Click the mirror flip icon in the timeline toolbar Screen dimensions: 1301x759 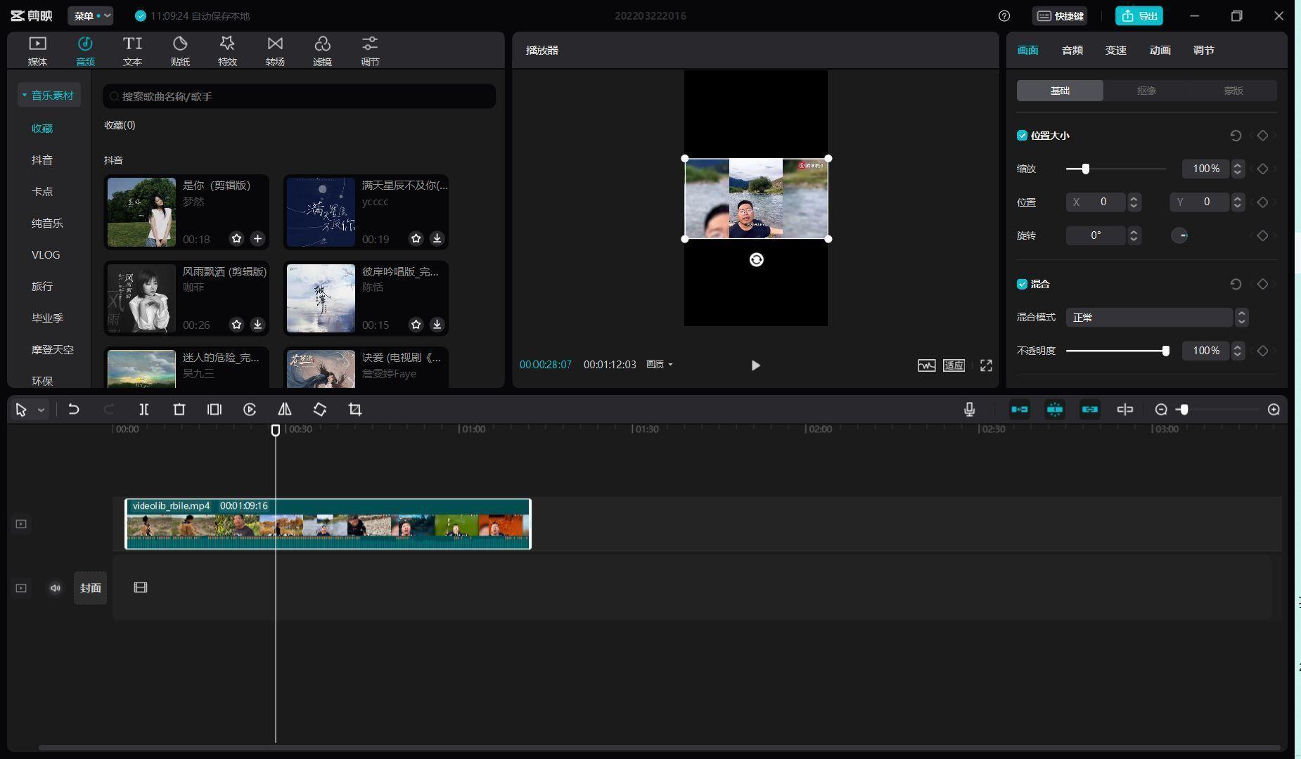click(285, 410)
